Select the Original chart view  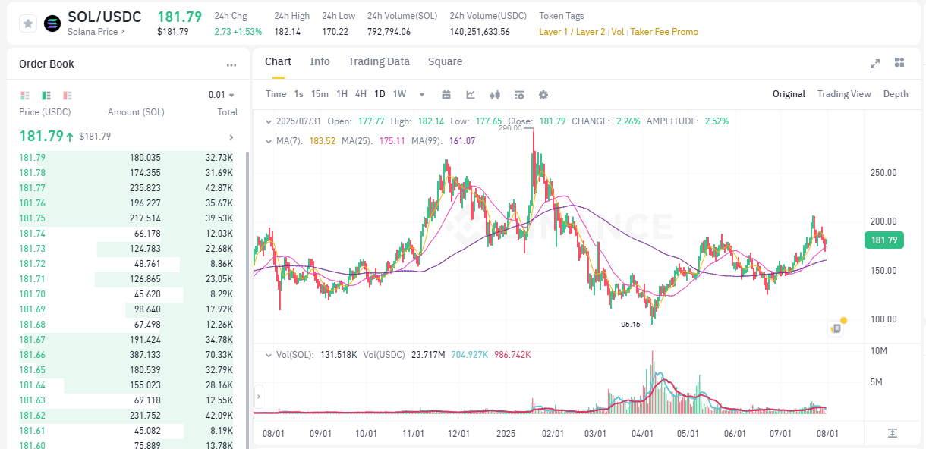[789, 94]
